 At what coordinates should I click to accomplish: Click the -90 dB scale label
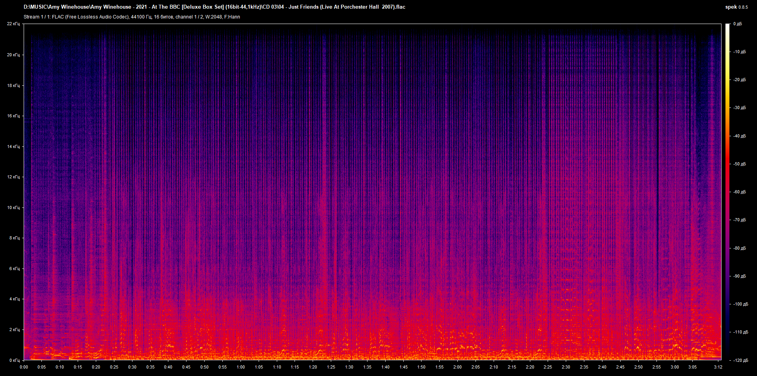click(x=739, y=276)
